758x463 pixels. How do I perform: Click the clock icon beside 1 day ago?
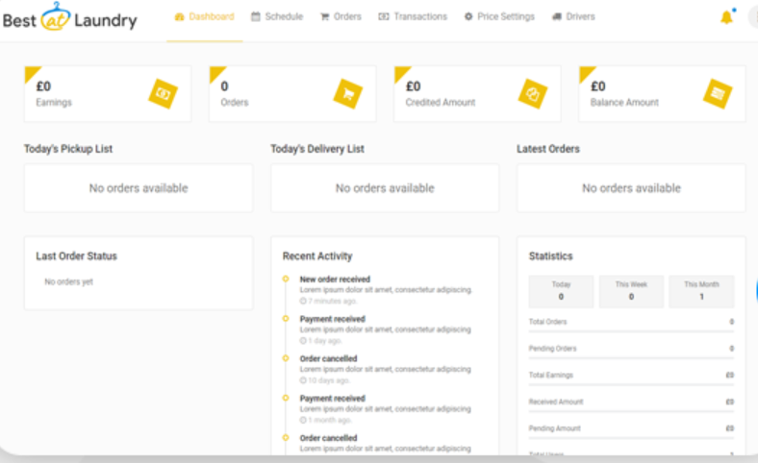(303, 341)
